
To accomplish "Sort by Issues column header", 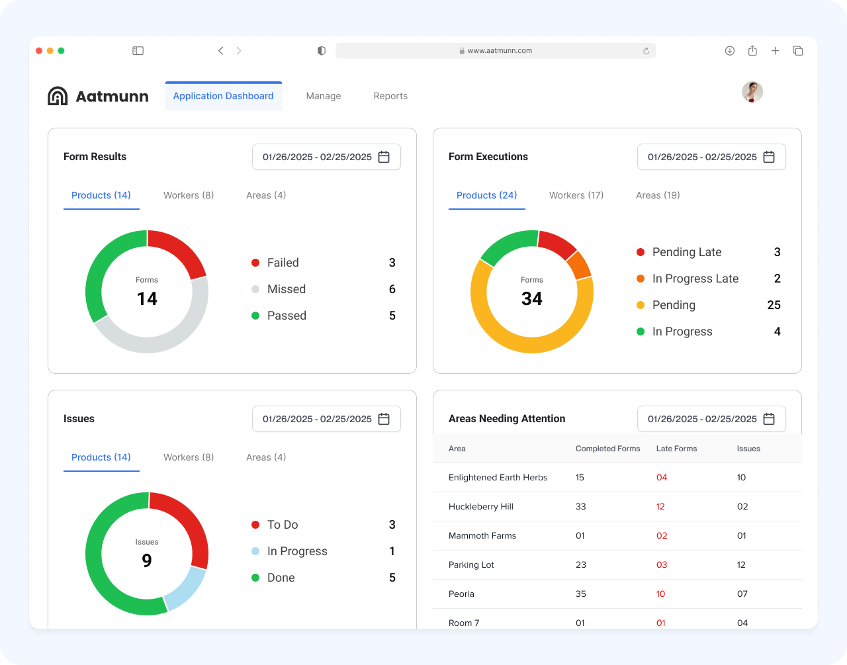I will [x=748, y=449].
